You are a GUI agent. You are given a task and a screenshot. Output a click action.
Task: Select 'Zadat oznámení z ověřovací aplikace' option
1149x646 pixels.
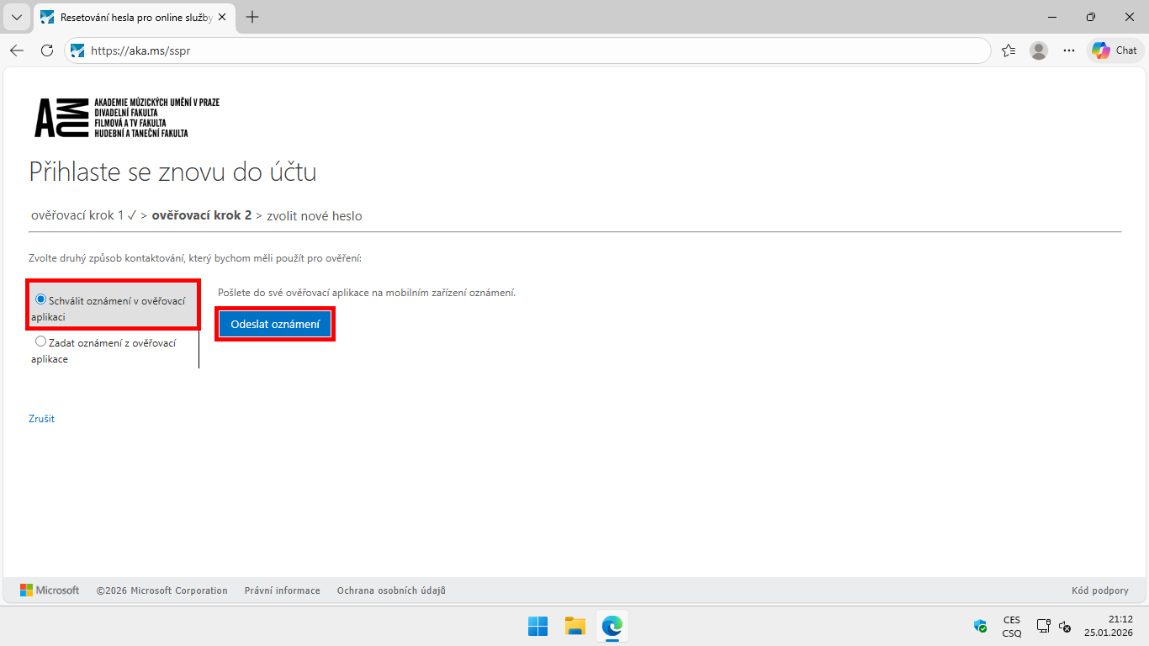click(40, 342)
